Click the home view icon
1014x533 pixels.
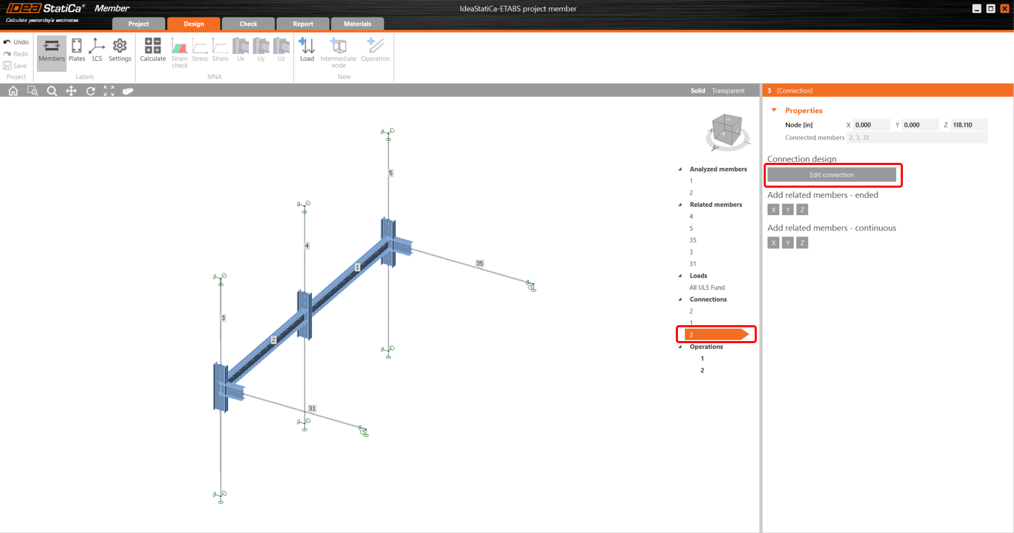[x=13, y=91]
